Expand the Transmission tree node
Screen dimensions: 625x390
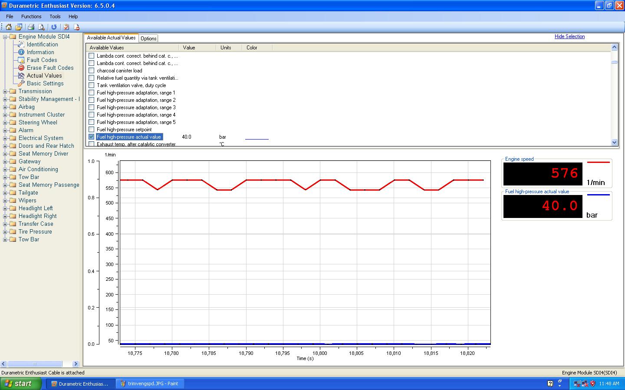[x=5, y=91]
